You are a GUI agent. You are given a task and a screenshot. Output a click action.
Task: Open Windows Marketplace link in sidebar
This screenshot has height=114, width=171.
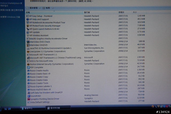point(11,4)
